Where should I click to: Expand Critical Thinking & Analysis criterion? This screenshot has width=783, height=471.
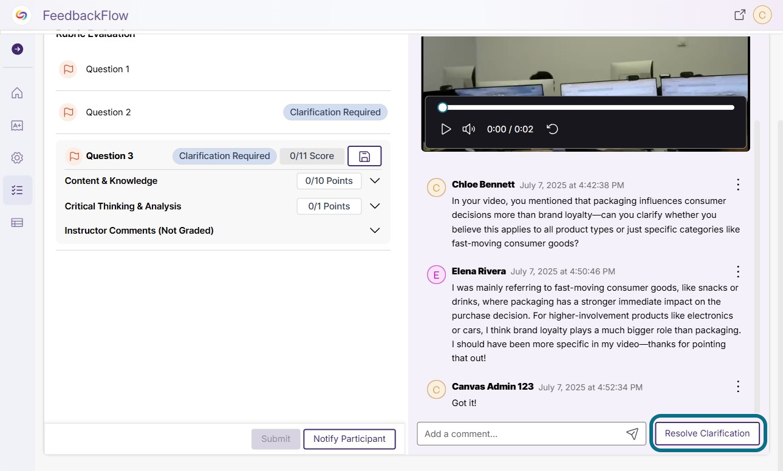coord(375,206)
